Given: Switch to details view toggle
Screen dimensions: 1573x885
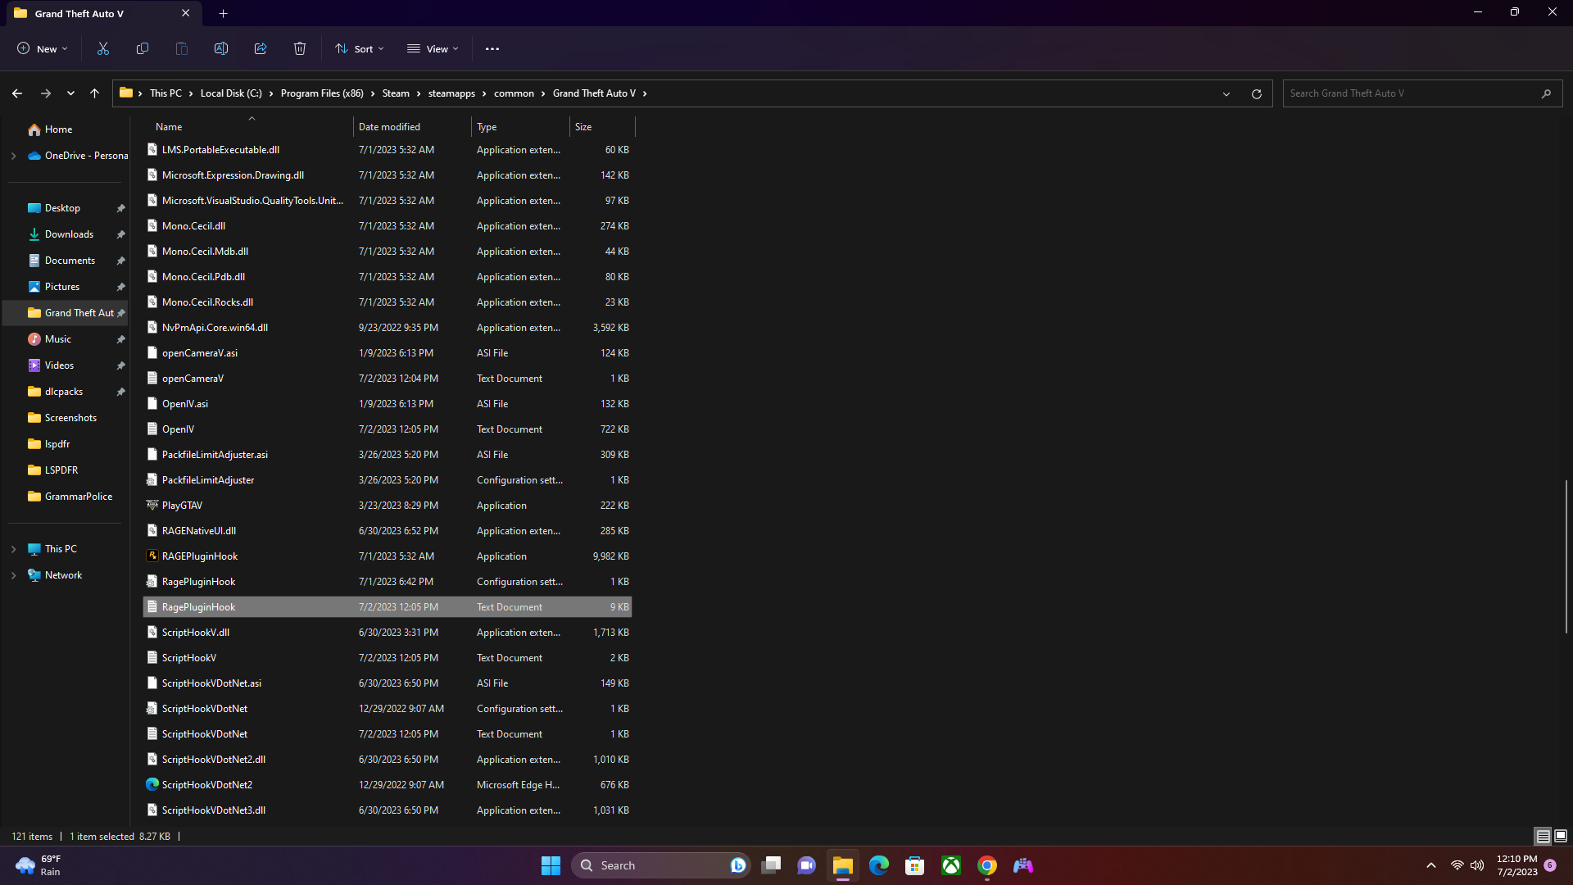Looking at the screenshot, I should point(1543,836).
